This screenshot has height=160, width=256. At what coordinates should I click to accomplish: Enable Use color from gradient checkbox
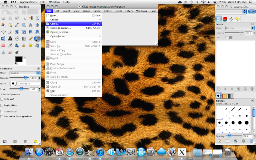(x=2, y=116)
